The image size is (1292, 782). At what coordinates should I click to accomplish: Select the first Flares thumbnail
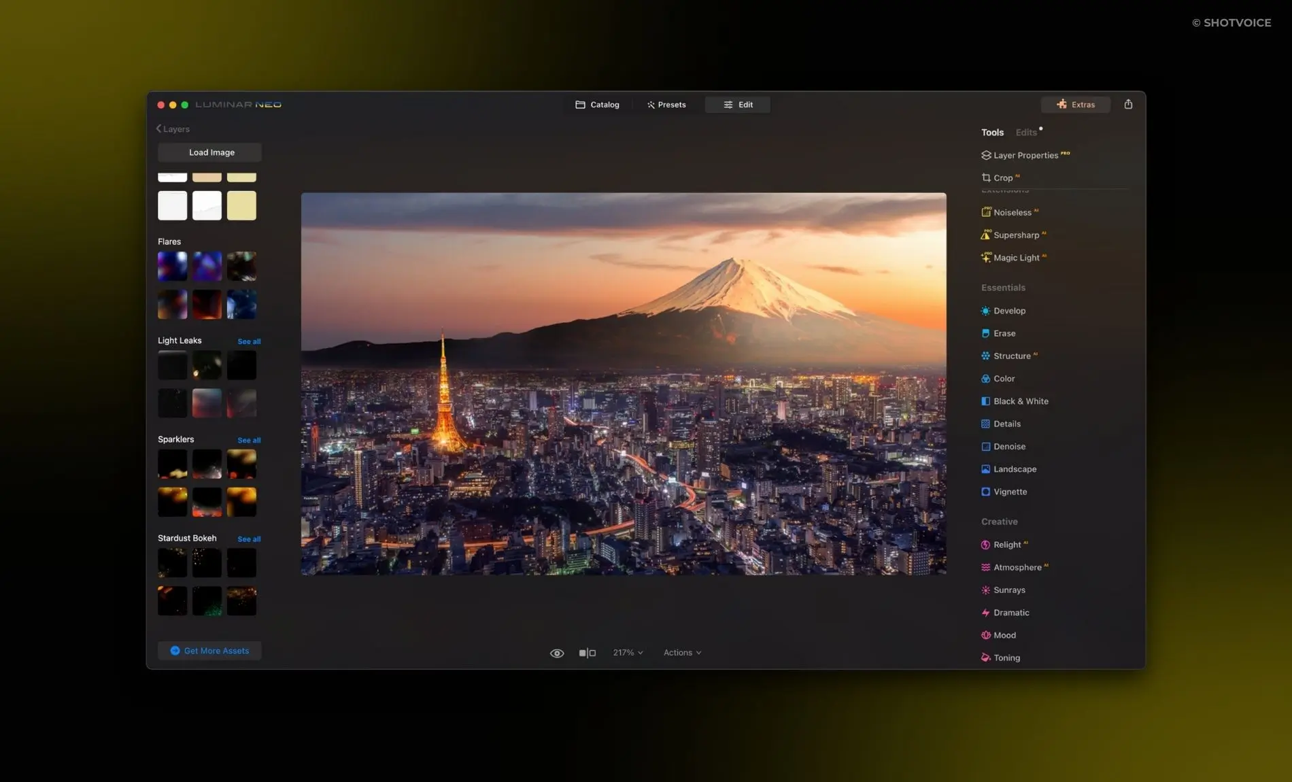coord(172,266)
